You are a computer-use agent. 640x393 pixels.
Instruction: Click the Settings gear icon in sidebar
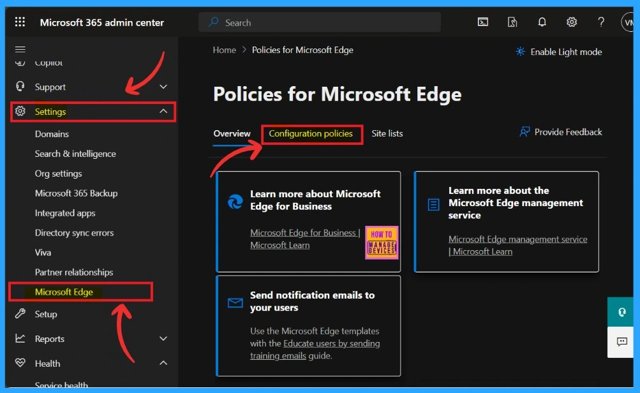coord(20,111)
